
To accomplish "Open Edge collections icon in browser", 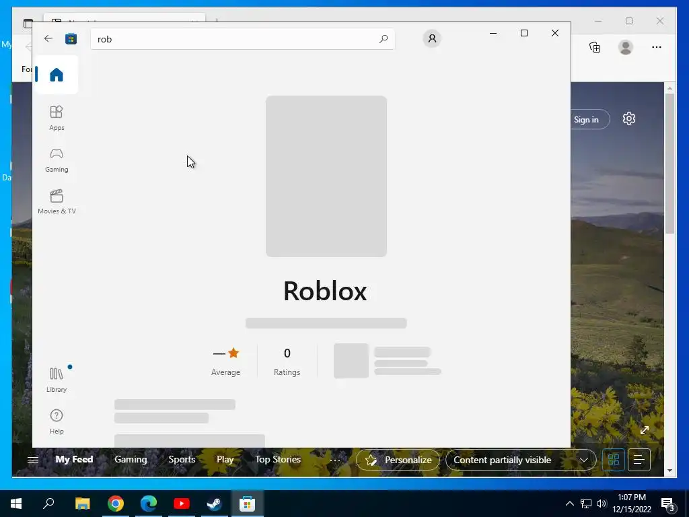I will [595, 47].
